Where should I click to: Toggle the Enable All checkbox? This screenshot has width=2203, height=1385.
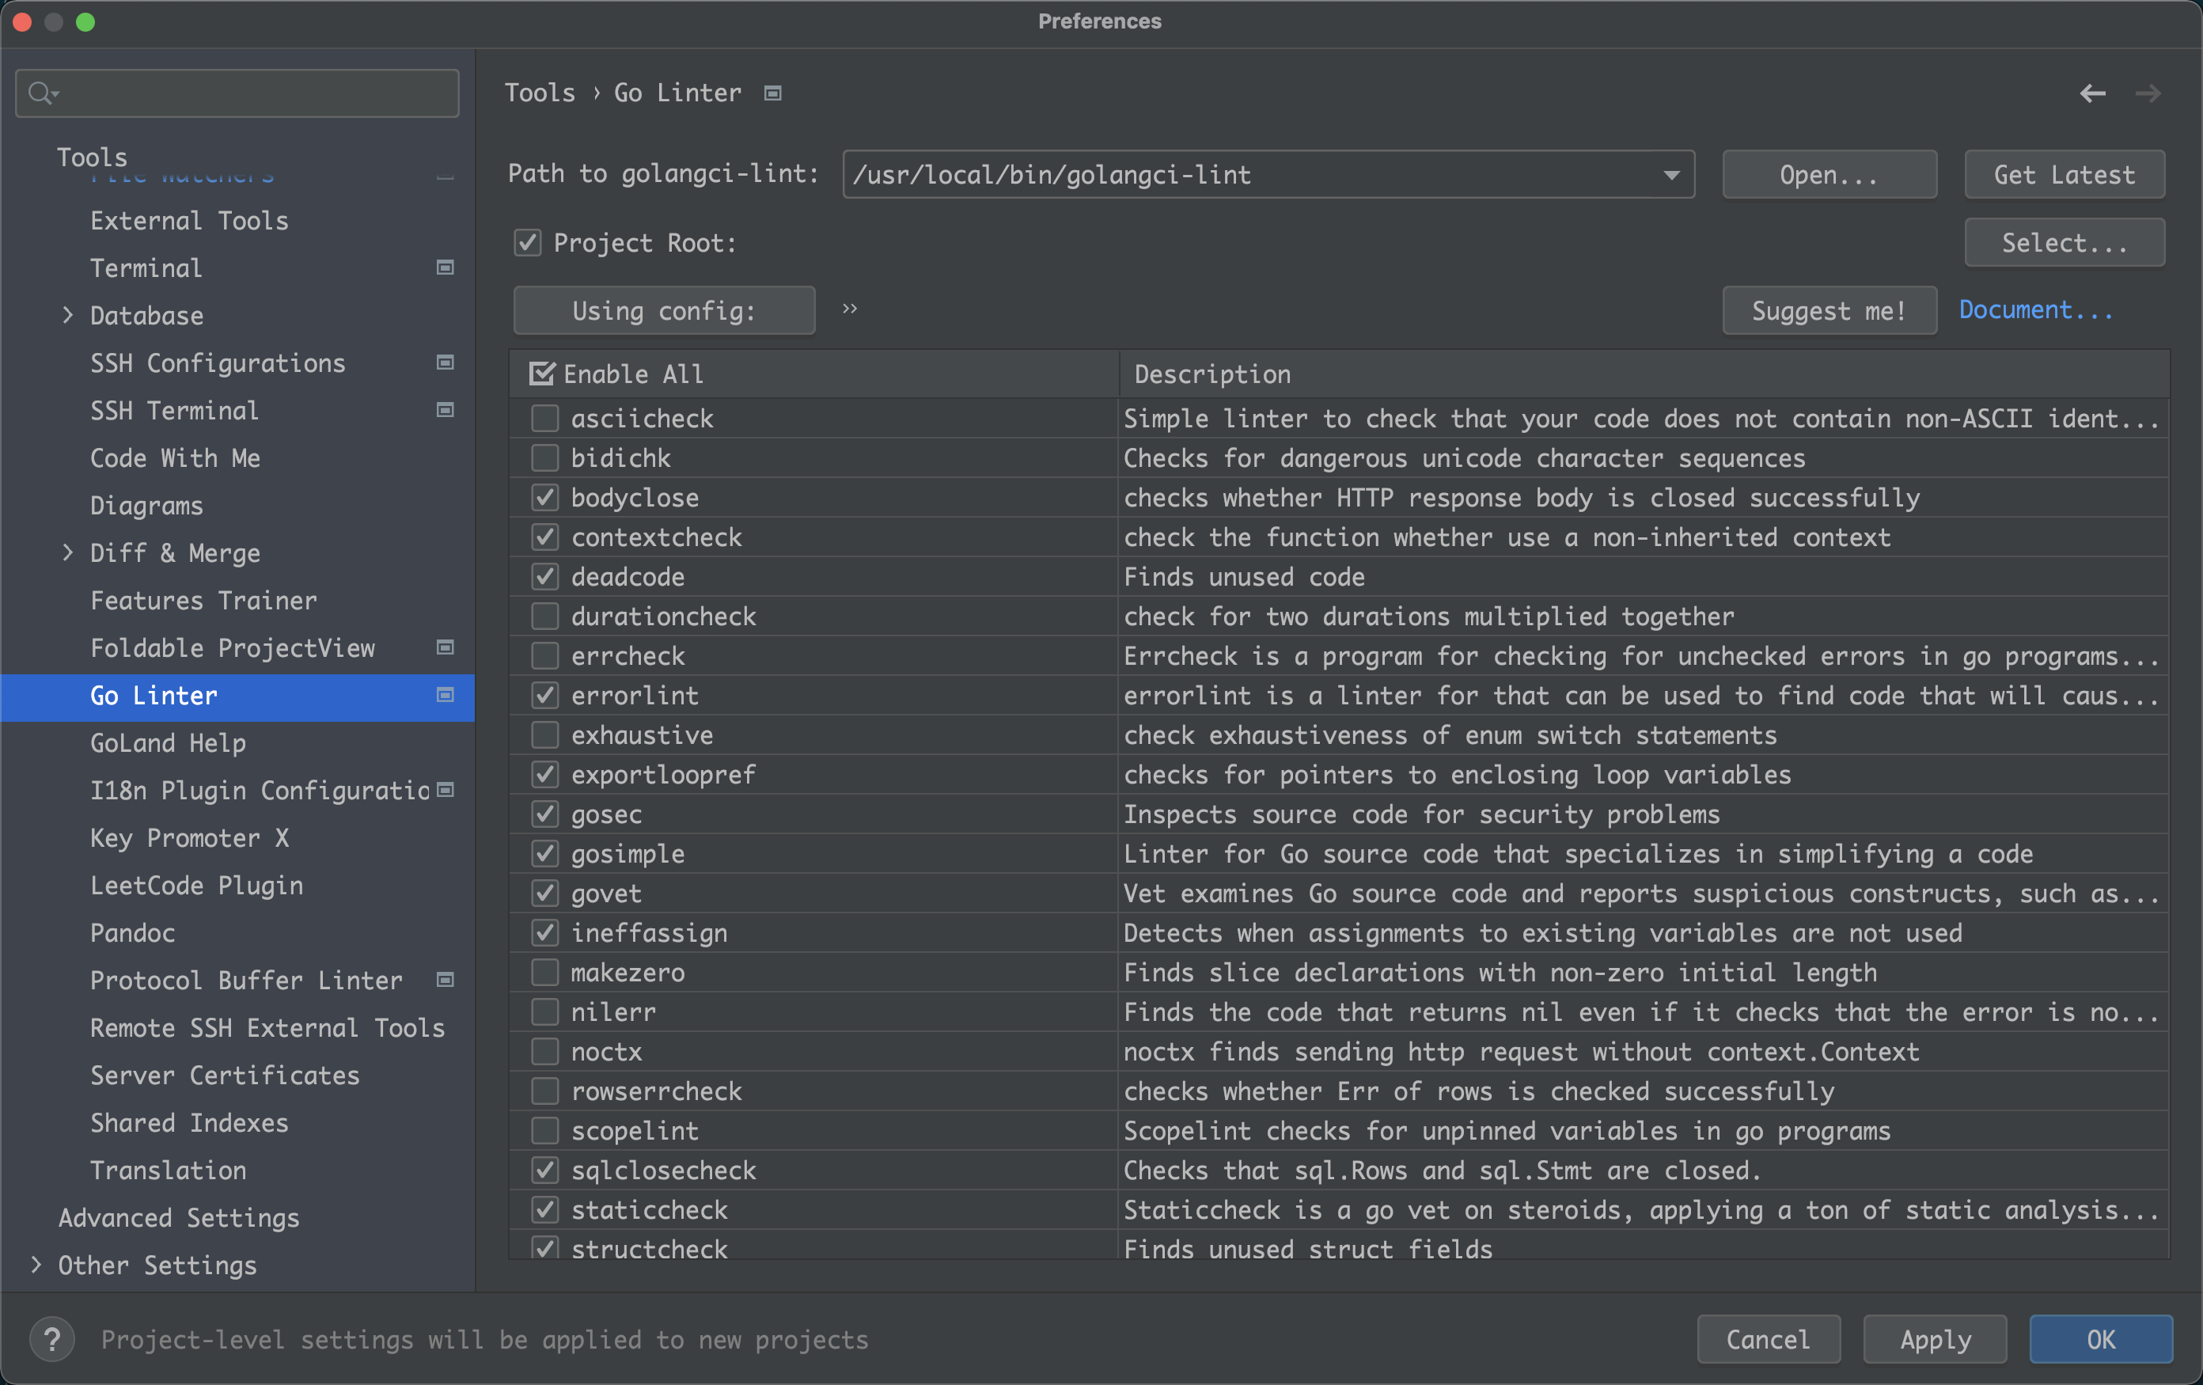541,374
